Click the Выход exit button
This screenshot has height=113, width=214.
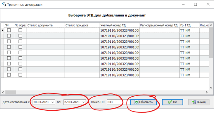click(199, 102)
